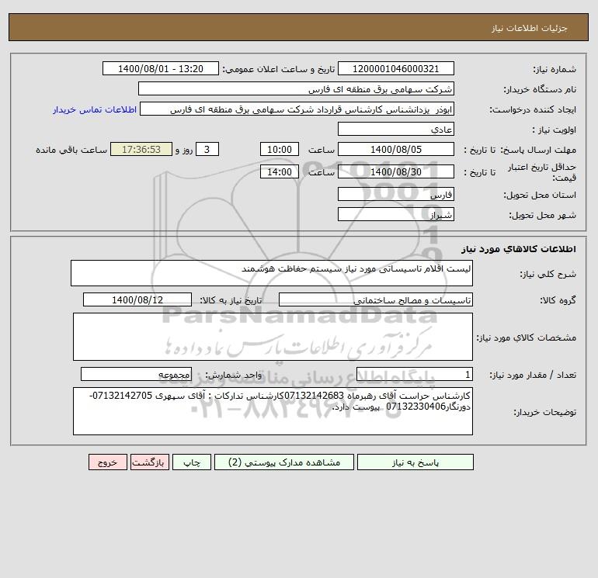Screen dimensions: 598x578
Task: Click the اطلاعات کالاهای مورد نیاز section heading
Action: (519, 249)
